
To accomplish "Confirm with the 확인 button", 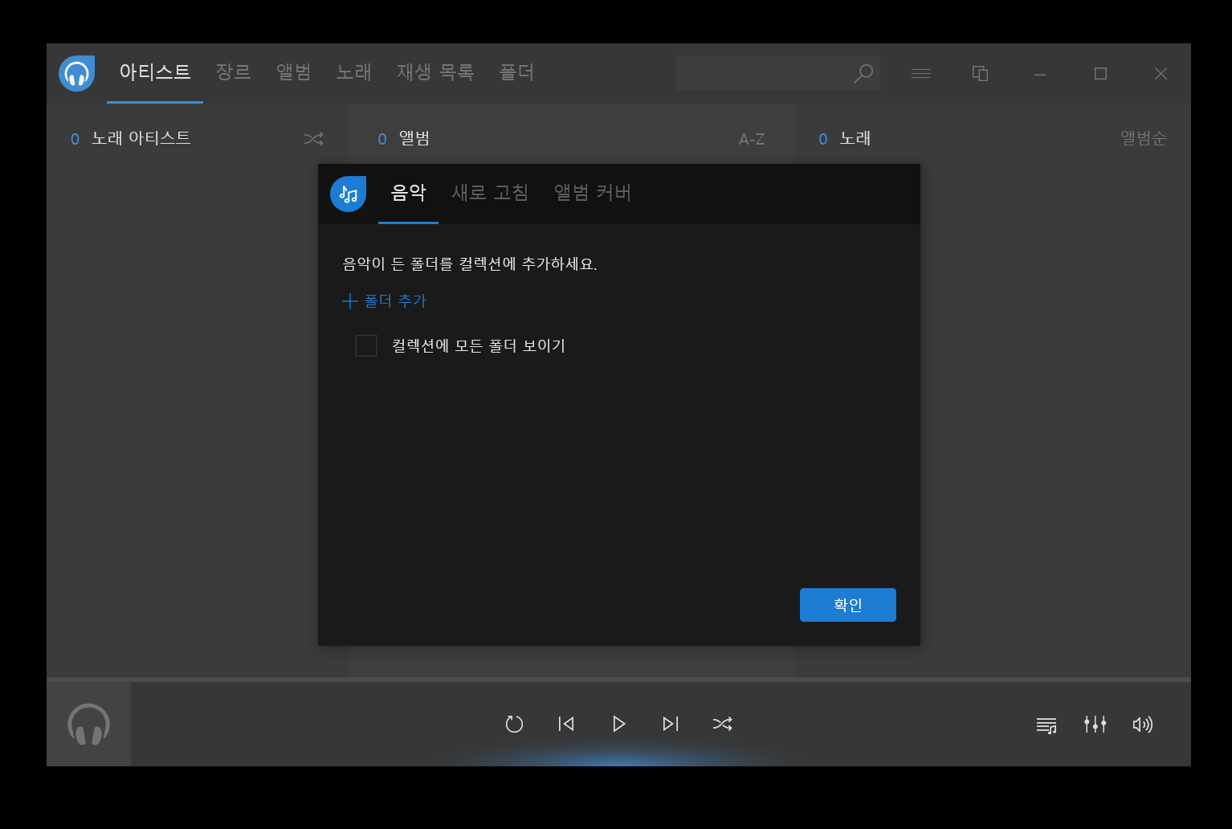I will point(848,605).
